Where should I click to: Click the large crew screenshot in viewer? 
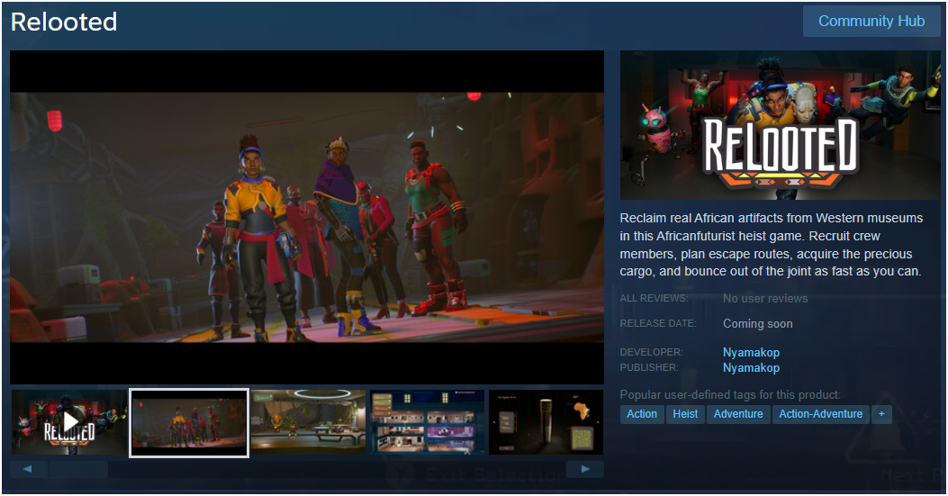tap(307, 217)
